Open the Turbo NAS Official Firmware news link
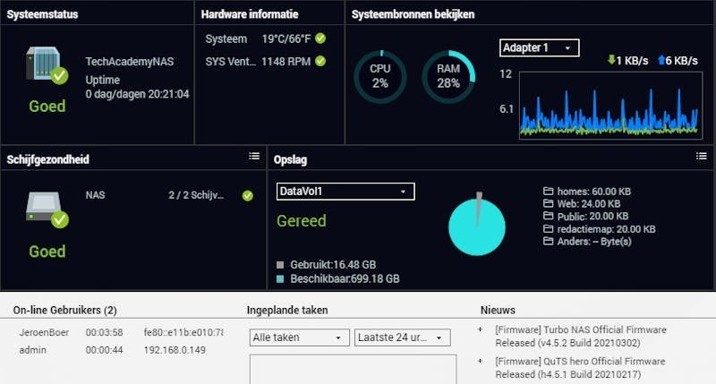 (581, 336)
